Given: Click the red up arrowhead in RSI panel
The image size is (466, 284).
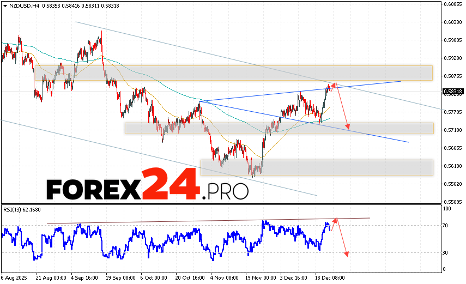Looking at the screenshot, I should tap(336, 219).
